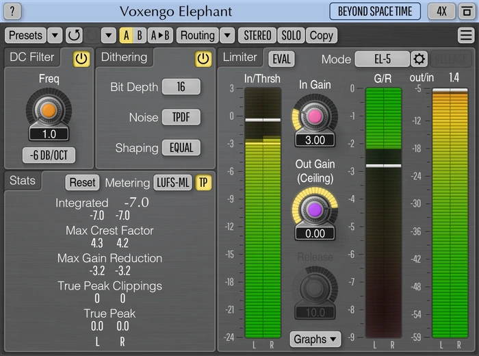This screenshot has height=356, width=479.
Task: Click the out/in 1.4 value
Action: [x=454, y=77]
